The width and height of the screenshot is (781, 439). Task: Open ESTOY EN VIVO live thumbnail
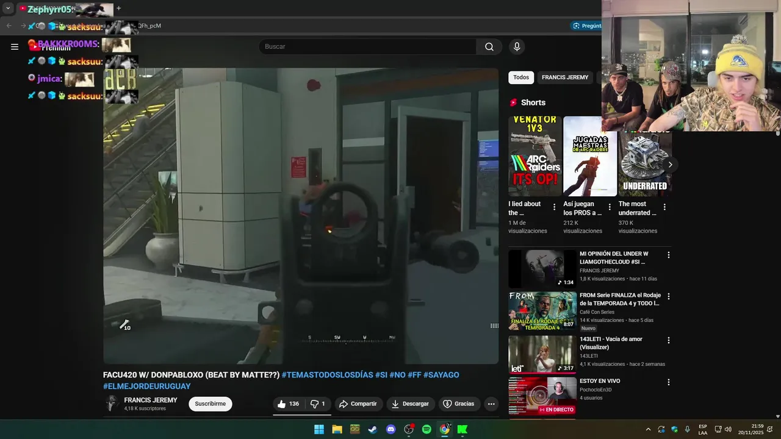coord(542,396)
